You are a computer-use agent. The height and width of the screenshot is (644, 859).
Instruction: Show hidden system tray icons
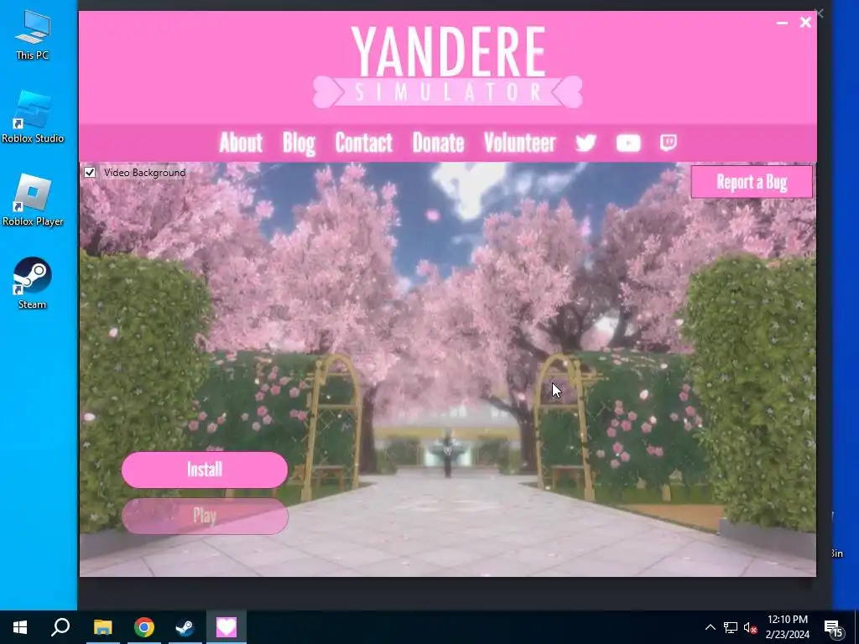point(710,627)
